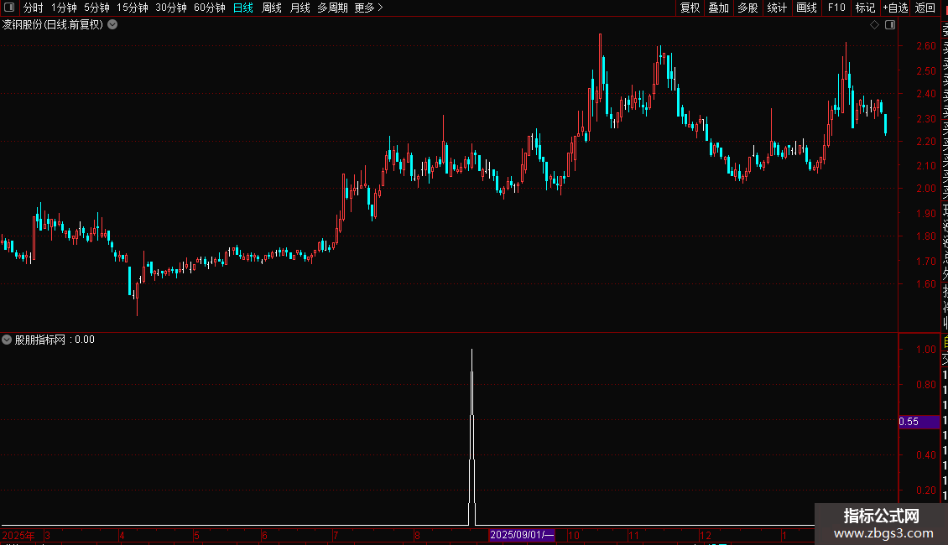The height and width of the screenshot is (545, 948).
Task: Toggle the left sidebar panel icon
Action: [9, 8]
